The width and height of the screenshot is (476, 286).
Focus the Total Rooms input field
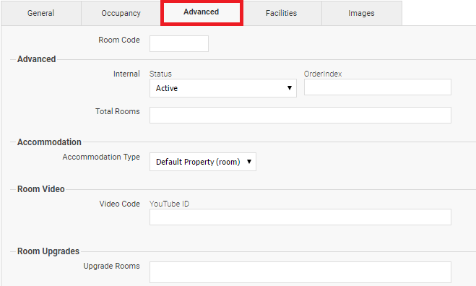pos(300,115)
